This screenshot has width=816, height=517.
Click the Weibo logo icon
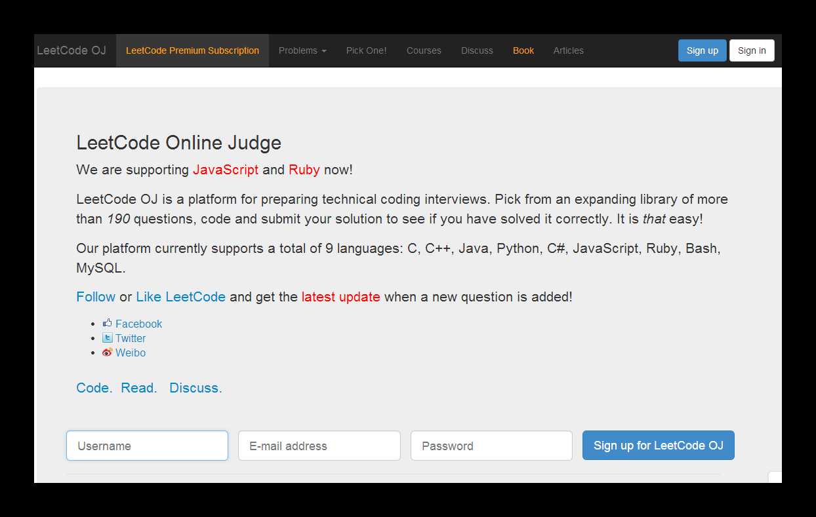pyautogui.click(x=108, y=353)
